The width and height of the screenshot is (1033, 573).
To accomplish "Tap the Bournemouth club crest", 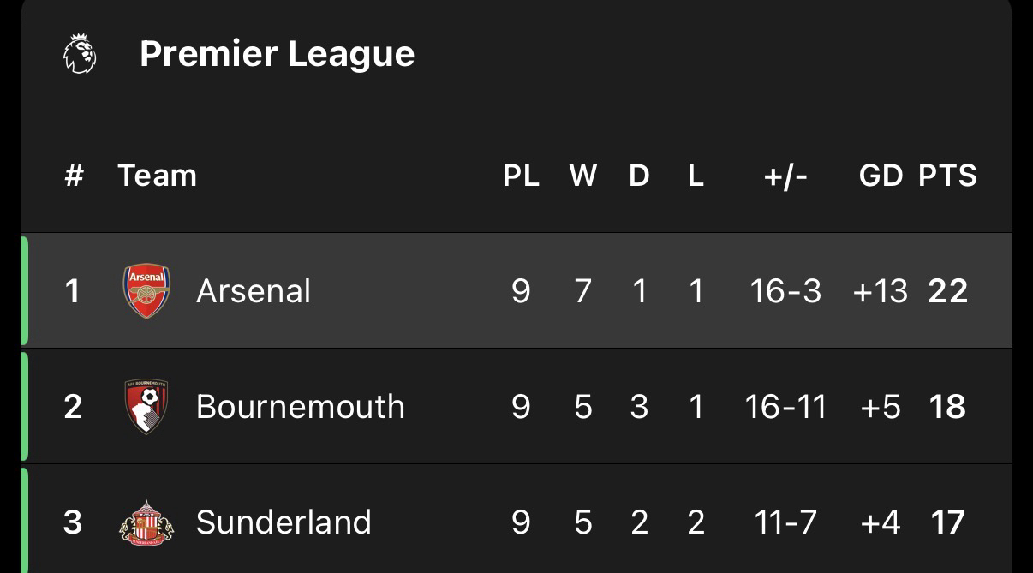I will pyautogui.click(x=146, y=407).
